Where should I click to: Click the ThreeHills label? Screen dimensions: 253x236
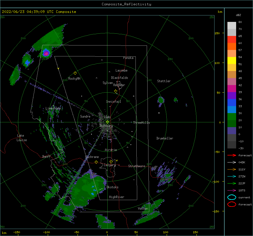[141, 123]
